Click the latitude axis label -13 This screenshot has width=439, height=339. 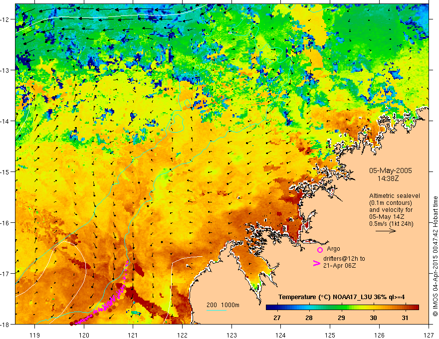click(5, 70)
